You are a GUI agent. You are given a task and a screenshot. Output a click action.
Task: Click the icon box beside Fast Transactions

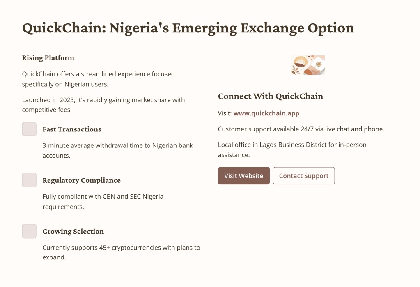[x=29, y=129]
